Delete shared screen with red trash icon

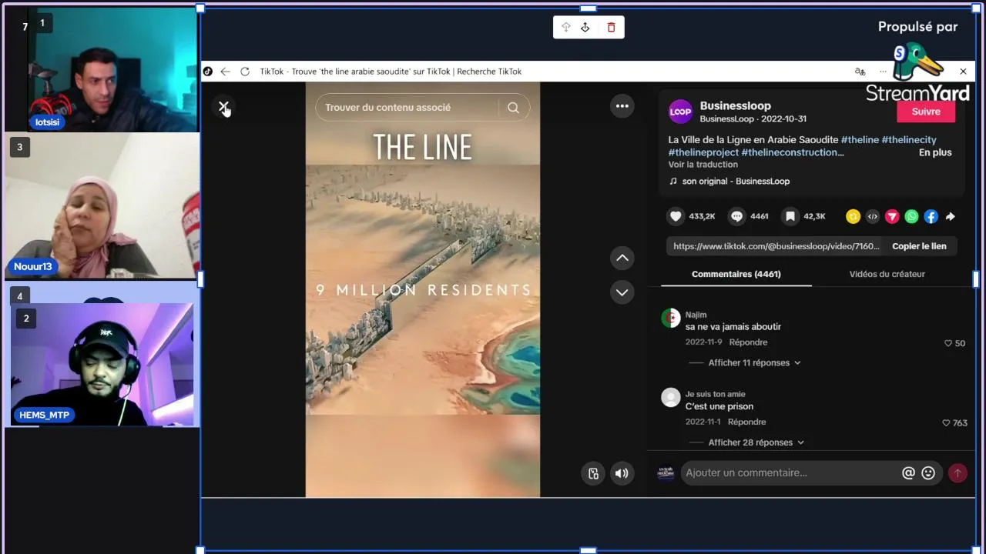[x=612, y=28]
